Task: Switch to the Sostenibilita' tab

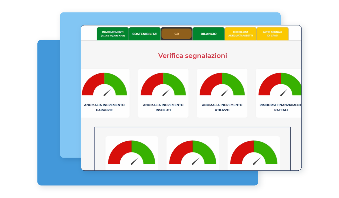Action: pyautogui.click(x=145, y=34)
